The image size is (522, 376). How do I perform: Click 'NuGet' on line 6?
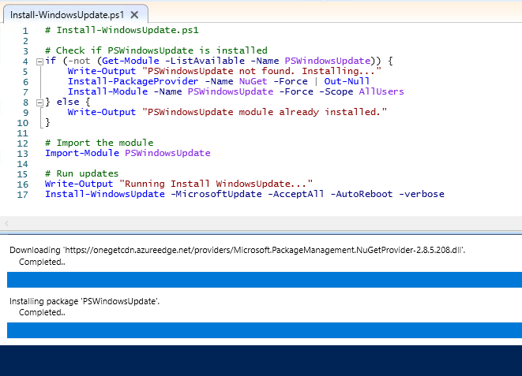(x=253, y=81)
